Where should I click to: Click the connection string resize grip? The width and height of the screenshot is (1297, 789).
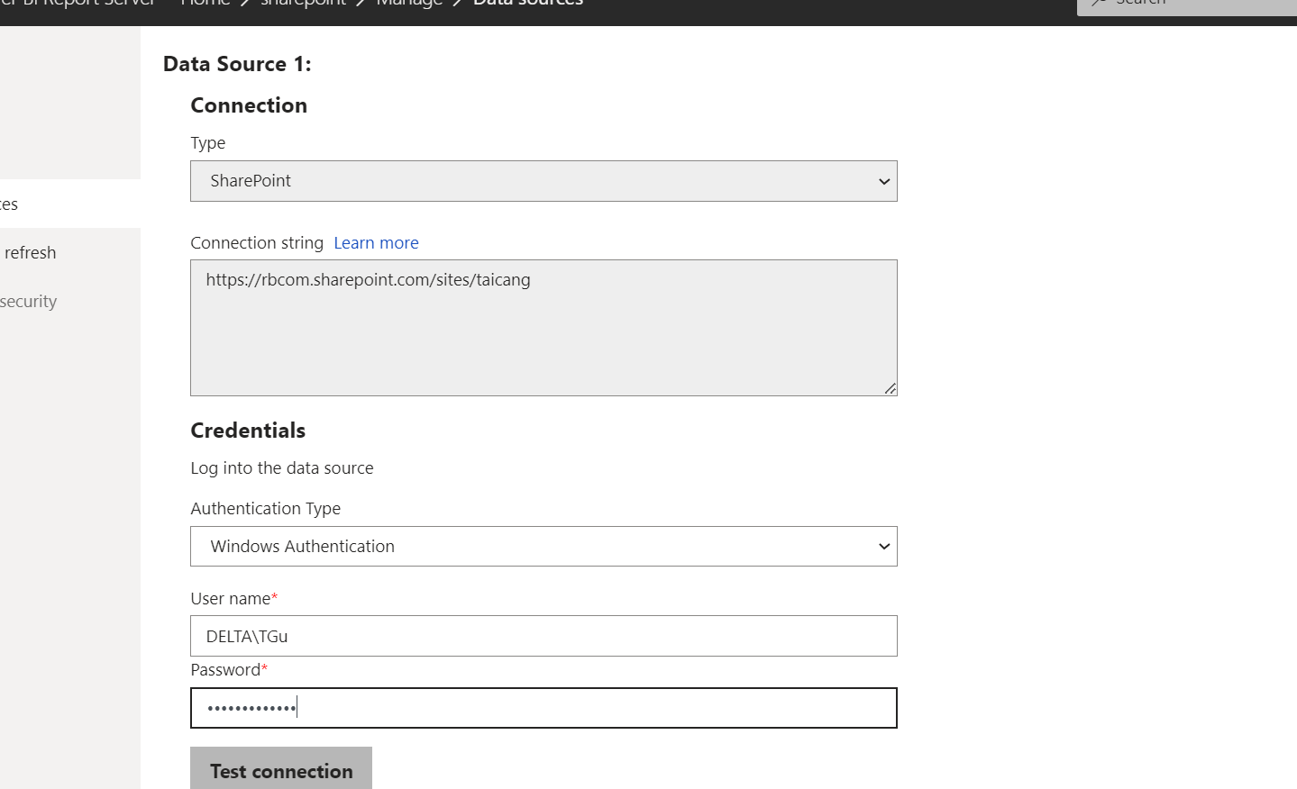tap(890, 388)
